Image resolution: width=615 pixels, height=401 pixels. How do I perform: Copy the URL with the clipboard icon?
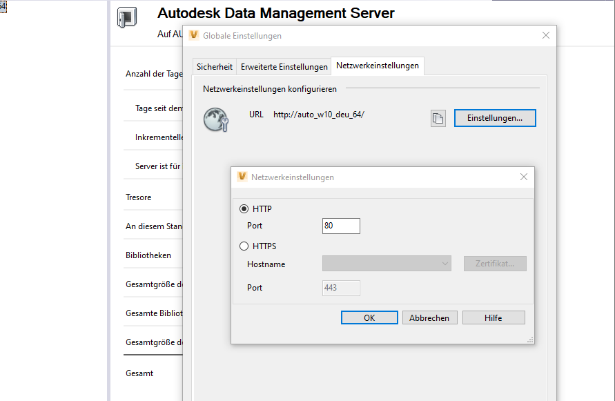[438, 118]
